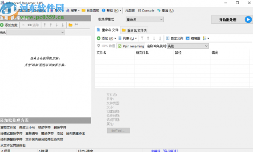Move selected file to top of list

click(142, 38)
